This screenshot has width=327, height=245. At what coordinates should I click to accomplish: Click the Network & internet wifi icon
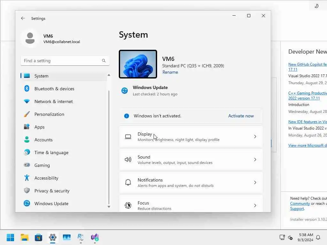click(27, 101)
